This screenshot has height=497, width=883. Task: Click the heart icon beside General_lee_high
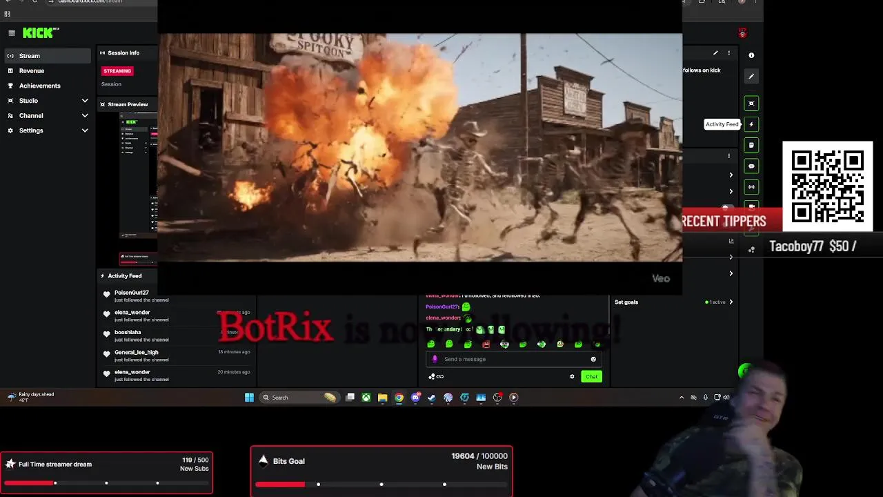click(x=106, y=354)
